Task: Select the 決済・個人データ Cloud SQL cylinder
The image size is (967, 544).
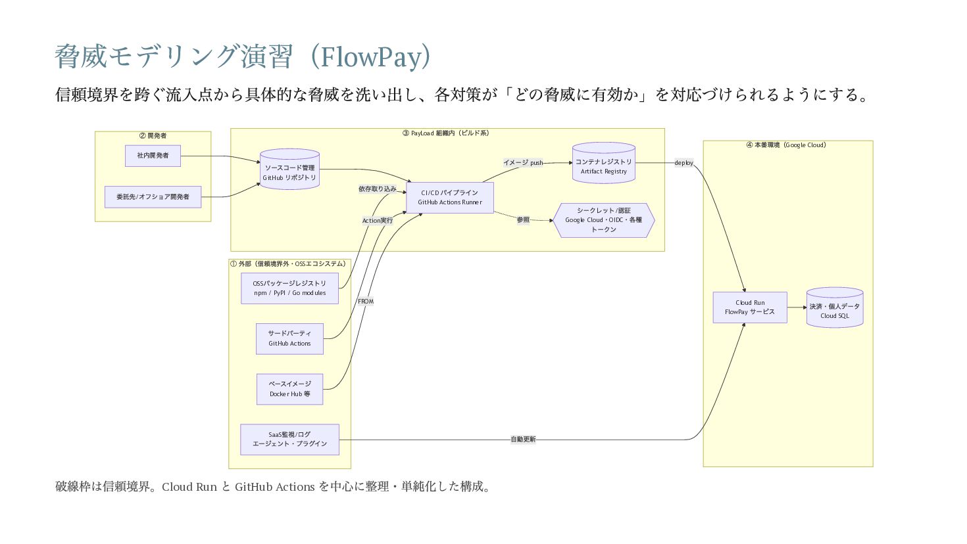Action: coord(835,308)
